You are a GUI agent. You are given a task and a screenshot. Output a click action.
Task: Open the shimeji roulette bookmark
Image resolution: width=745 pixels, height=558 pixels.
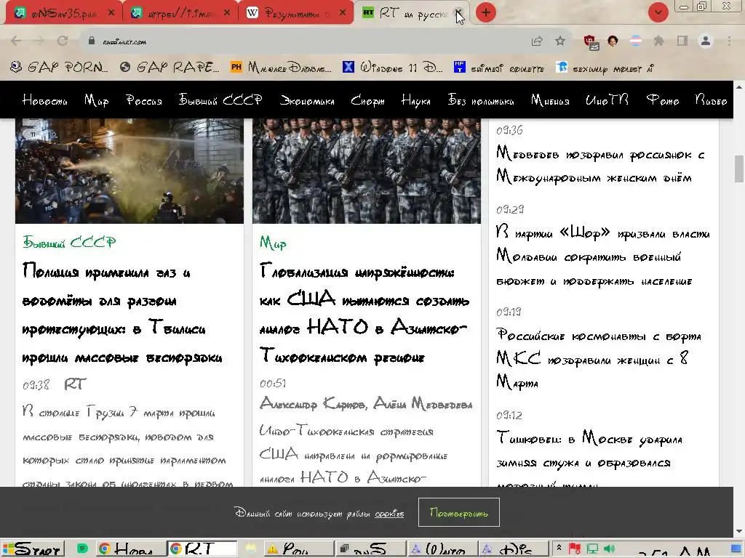click(499, 68)
